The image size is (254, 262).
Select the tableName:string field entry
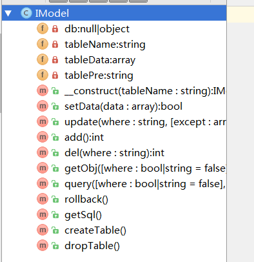coord(105,45)
